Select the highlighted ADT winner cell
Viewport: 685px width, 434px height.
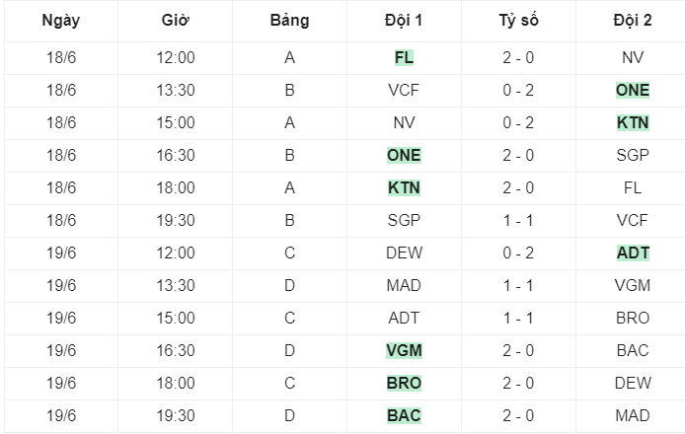click(633, 253)
